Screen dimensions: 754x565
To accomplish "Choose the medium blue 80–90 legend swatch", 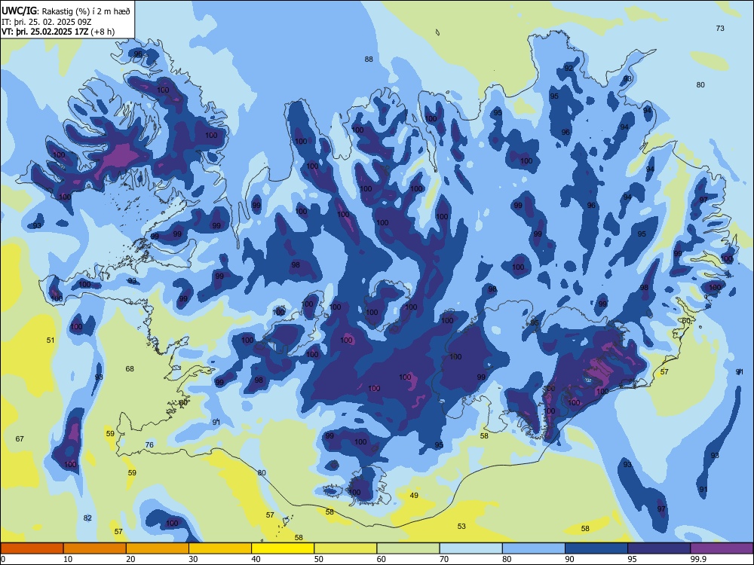I will coord(534,548).
